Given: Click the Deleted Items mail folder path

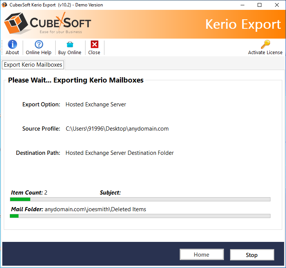Looking at the screenshot, I should tap(95, 209).
